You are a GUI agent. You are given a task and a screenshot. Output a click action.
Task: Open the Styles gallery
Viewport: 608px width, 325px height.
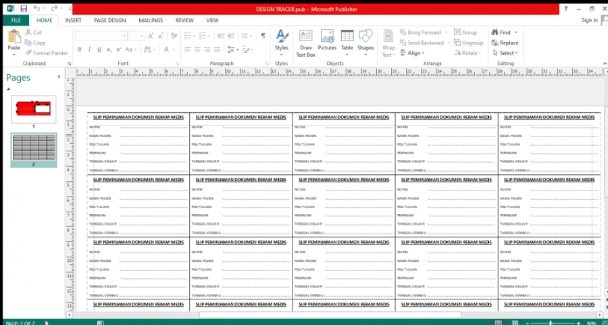point(282,43)
